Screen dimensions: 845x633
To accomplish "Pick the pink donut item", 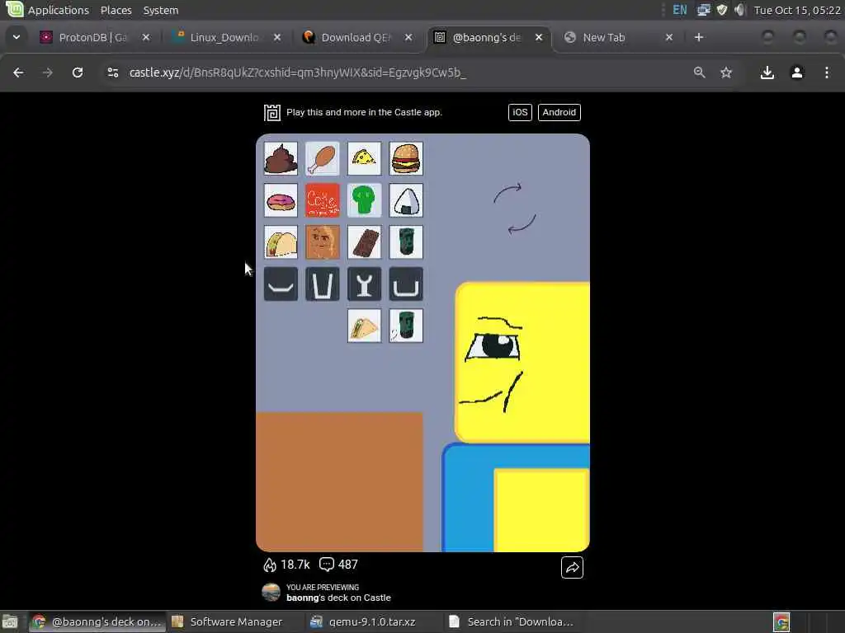I will [281, 200].
